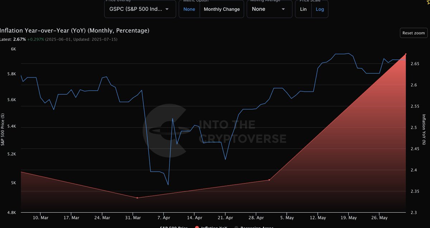Viewport: 430px width, 228px height.
Task: Click the 5.8K price axis label
Action: tap(12, 74)
